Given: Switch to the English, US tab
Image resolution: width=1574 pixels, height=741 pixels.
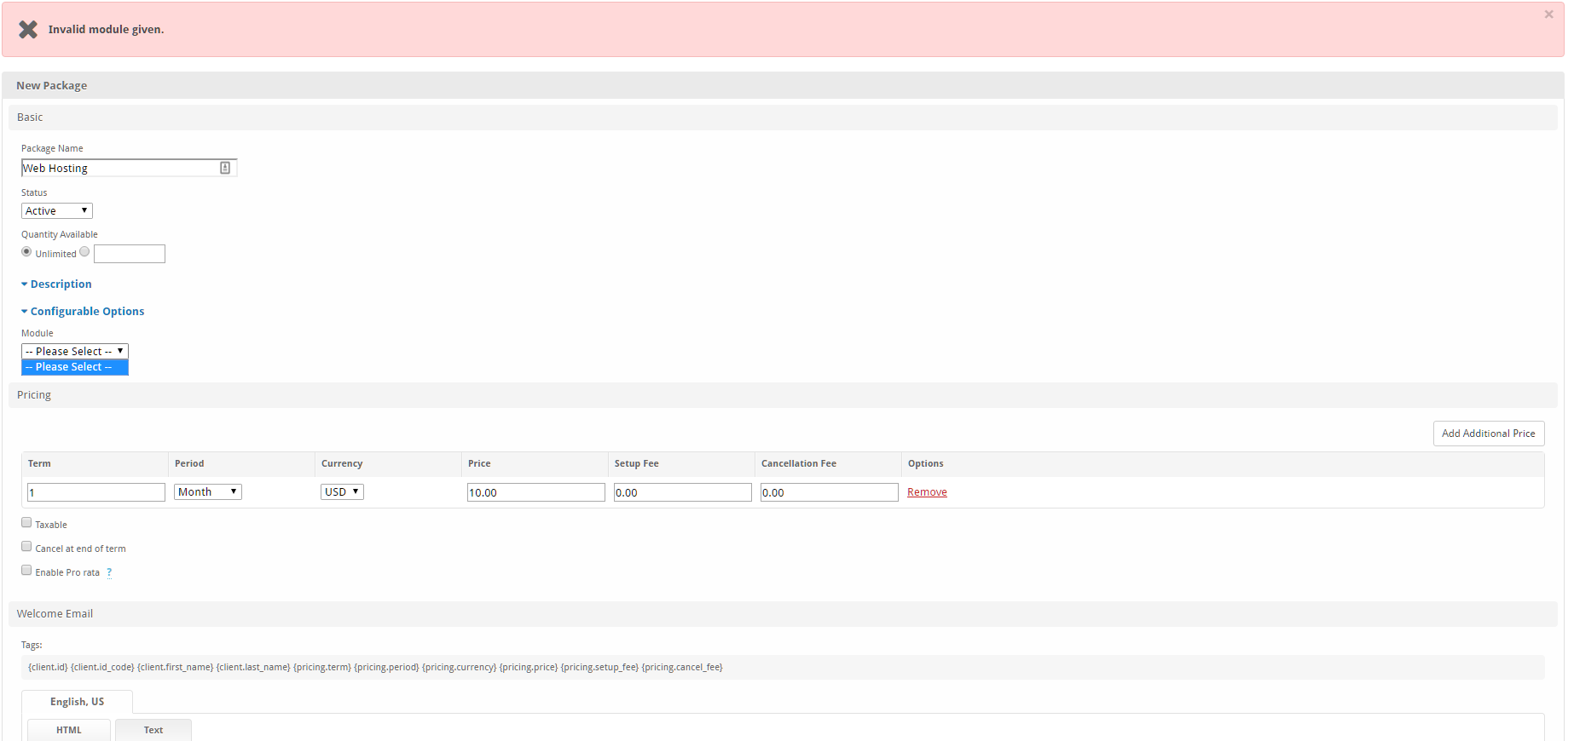Looking at the screenshot, I should coord(77,702).
